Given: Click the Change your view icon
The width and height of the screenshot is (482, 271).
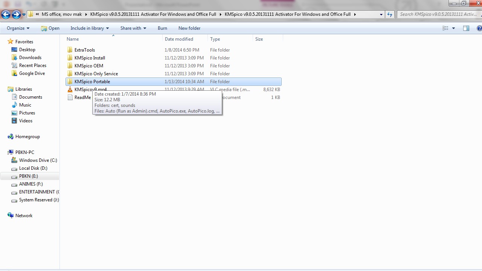Looking at the screenshot, I should (445, 28).
